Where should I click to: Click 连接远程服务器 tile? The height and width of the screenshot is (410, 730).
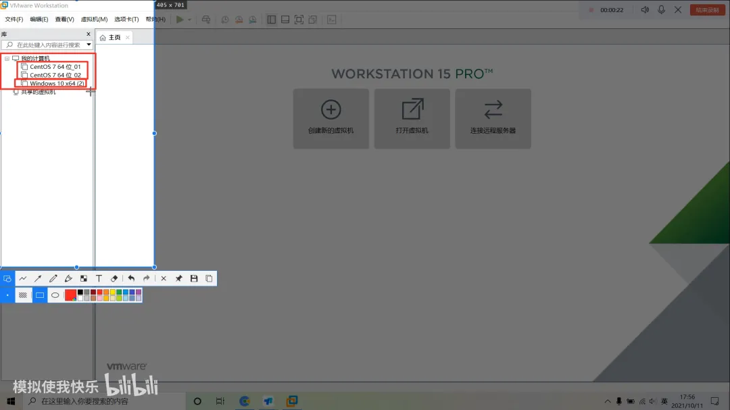coord(493,119)
